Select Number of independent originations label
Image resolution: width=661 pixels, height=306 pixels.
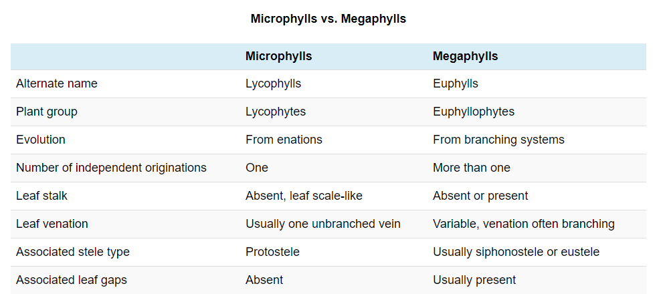(x=111, y=168)
